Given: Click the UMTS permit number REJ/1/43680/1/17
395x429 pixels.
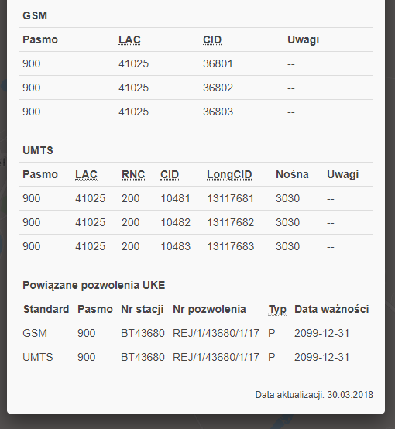Looking at the screenshot, I should tap(216, 358).
